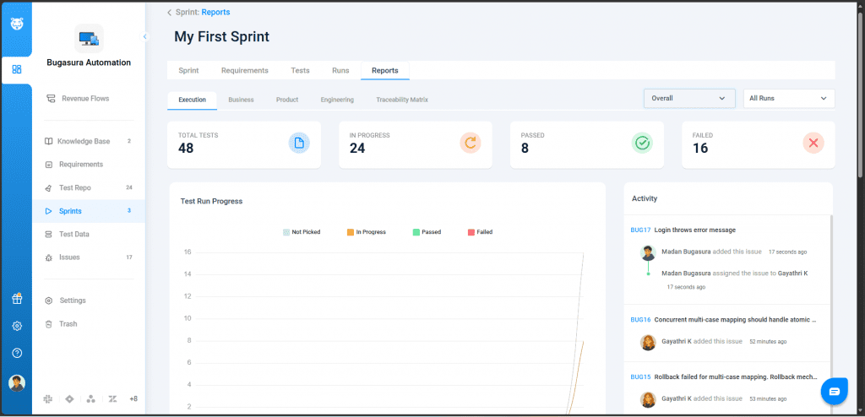Expand the All Runs dropdown
This screenshot has height=417, width=865.
pos(788,99)
